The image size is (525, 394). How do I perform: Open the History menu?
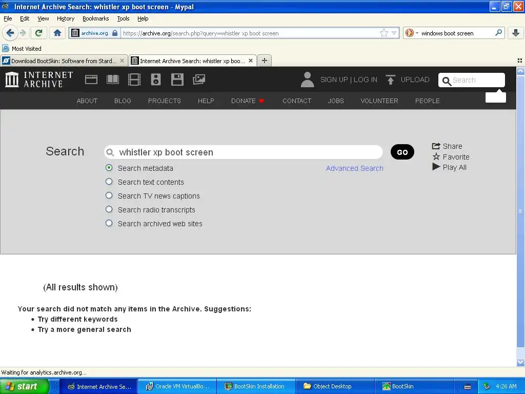tap(65, 18)
